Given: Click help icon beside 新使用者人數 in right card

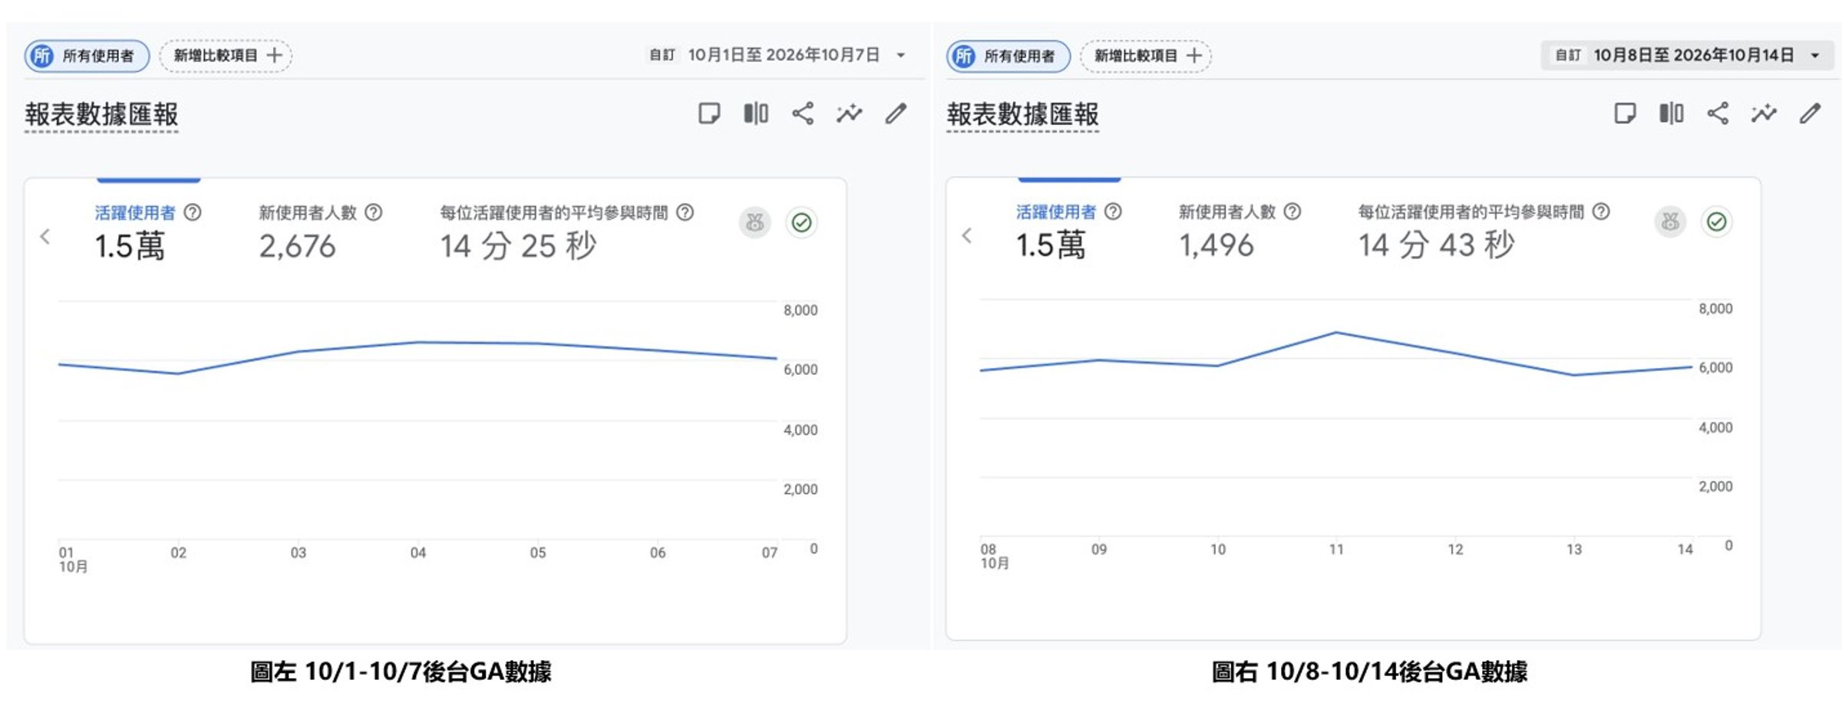Looking at the screenshot, I should [x=1292, y=212].
